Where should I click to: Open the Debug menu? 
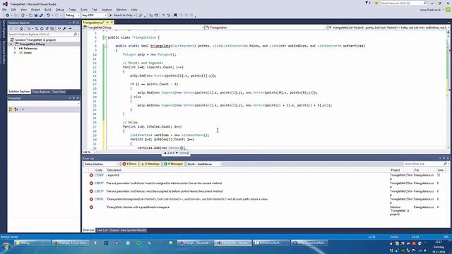pyautogui.click(x=60, y=9)
